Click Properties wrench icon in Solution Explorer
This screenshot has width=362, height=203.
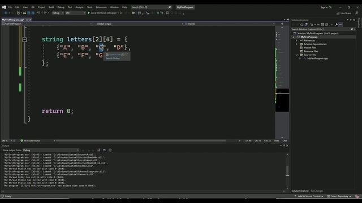tap(337, 25)
